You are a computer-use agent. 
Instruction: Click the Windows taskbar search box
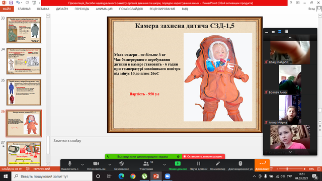52,176
